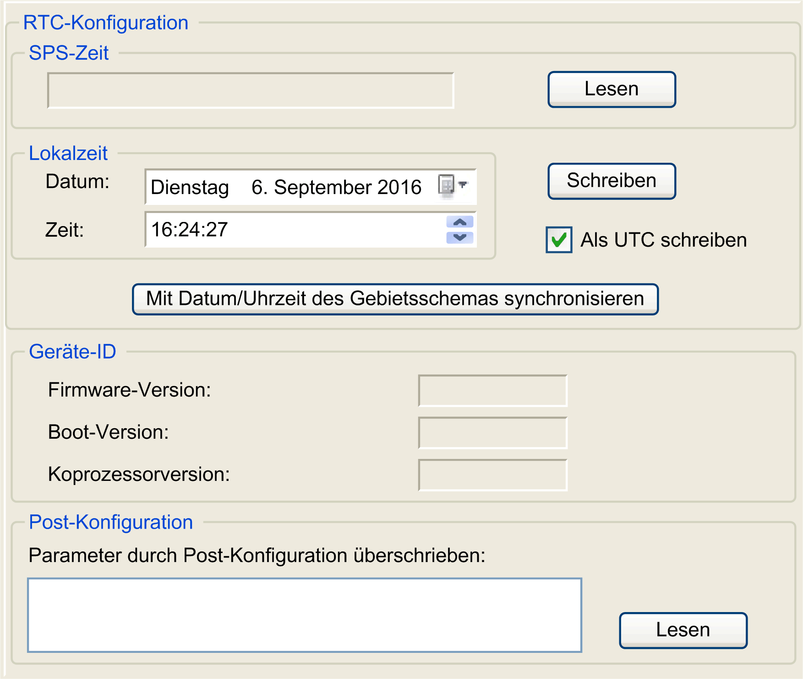Click the Zeit spinner down arrow
Viewport: 803px width, 679px height.
(x=459, y=237)
